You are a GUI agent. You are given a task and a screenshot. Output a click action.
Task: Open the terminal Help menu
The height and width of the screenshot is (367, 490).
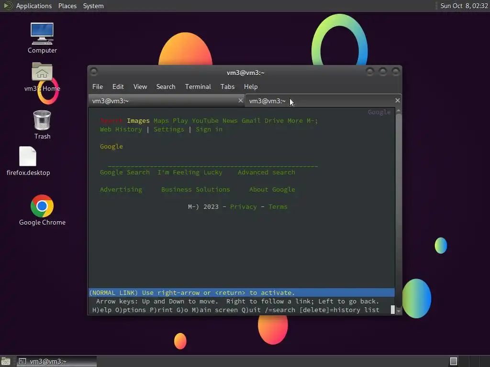click(251, 87)
